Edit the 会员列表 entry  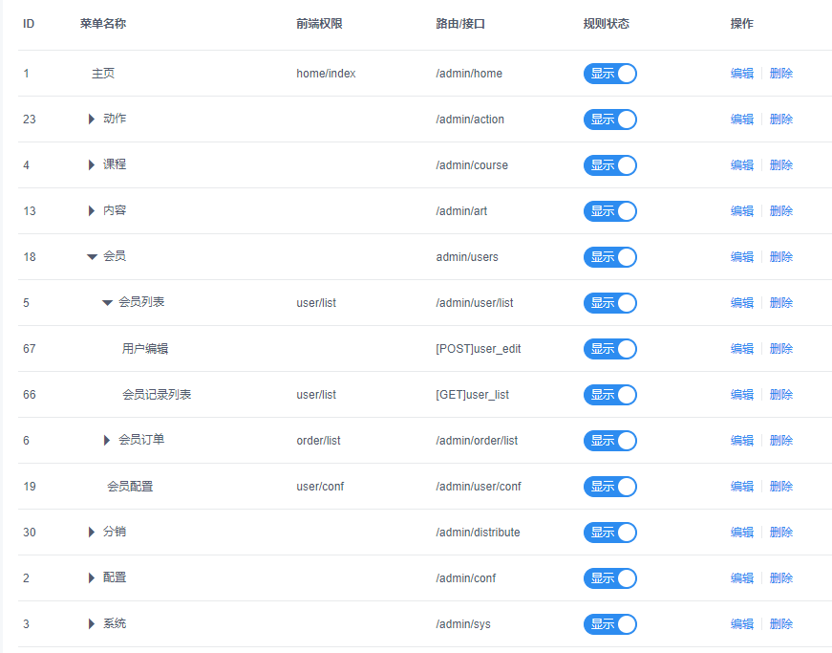pyautogui.click(x=742, y=303)
